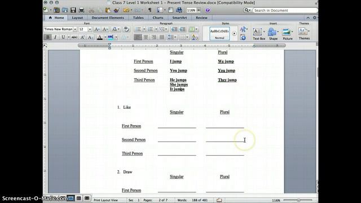Viewport: 361px width, 203px height.
Task: Click the Undo arrow icon
Action: pos(126,10)
